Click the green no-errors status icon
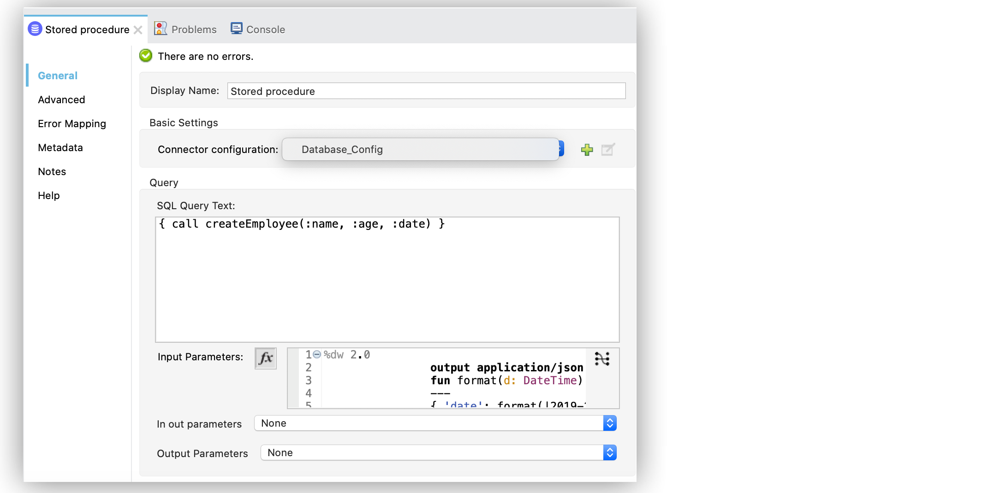This screenshot has width=988, height=493. 145,55
